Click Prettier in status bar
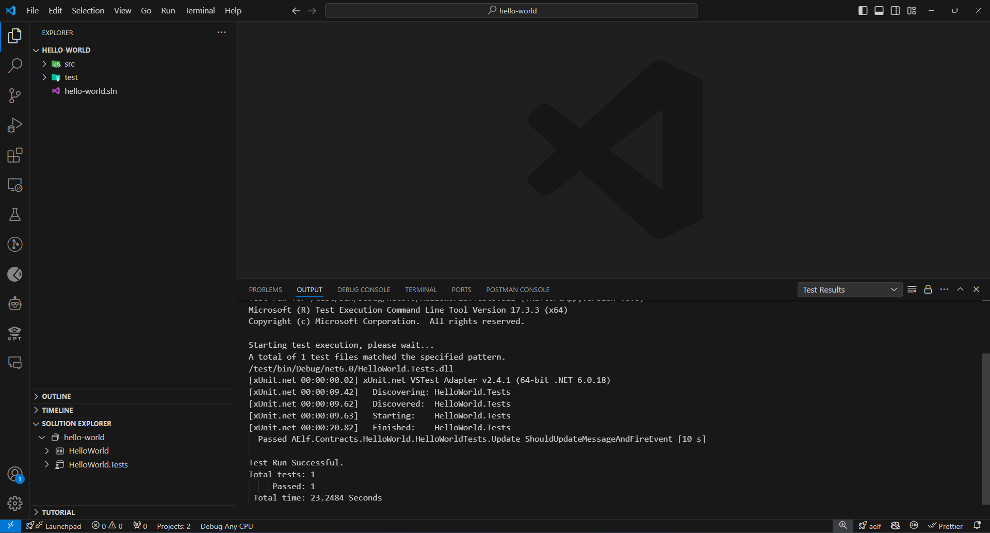Image resolution: width=990 pixels, height=533 pixels. 945,526
